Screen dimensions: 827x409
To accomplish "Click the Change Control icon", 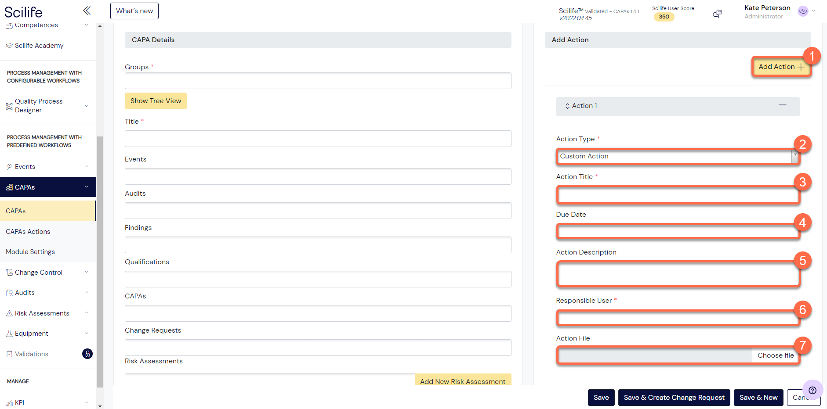I will pos(9,273).
